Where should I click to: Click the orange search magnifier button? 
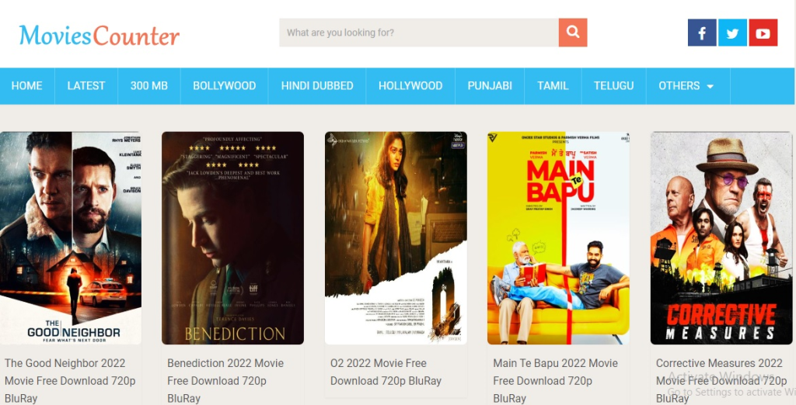[573, 33]
